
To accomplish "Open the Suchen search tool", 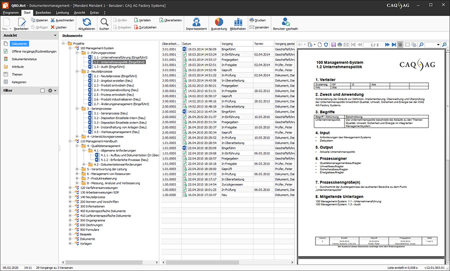I will tap(104, 22).
